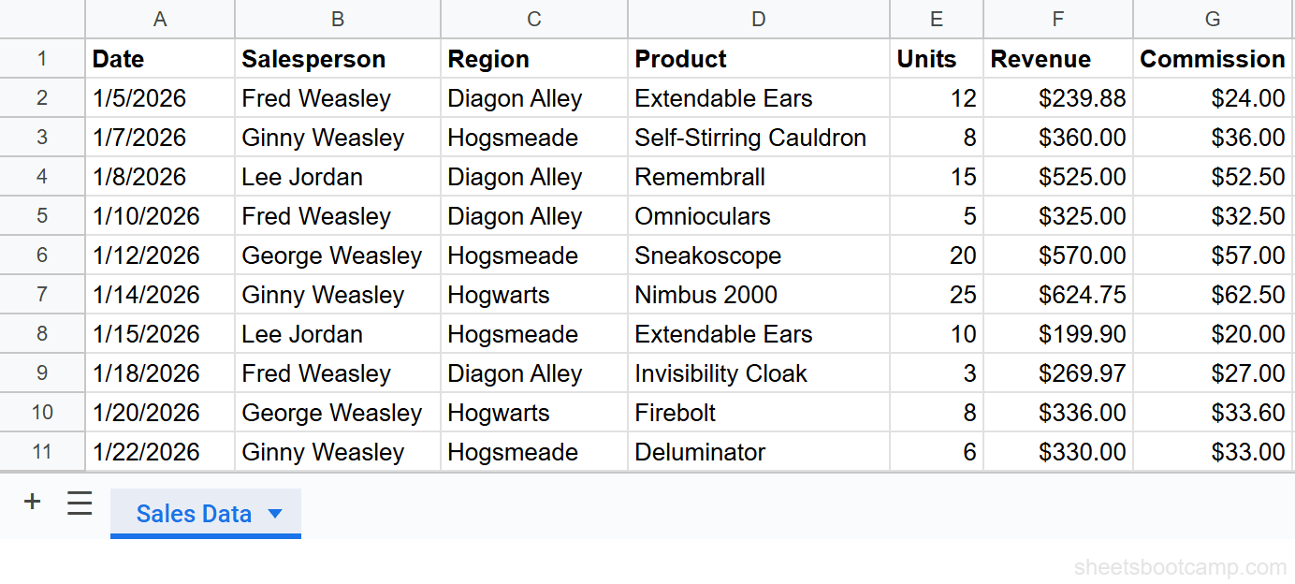Viewport: 1295px width, 584px height.
Task: Select the column F Revenue header
Action: click(x=1057, y=19)
